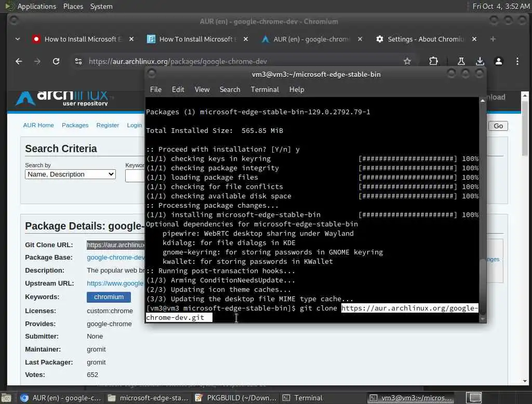This screenshot has height=404, width=532.
Task: Switch to PKGBUILD editor taskbar item
Action: coord(236,398)
